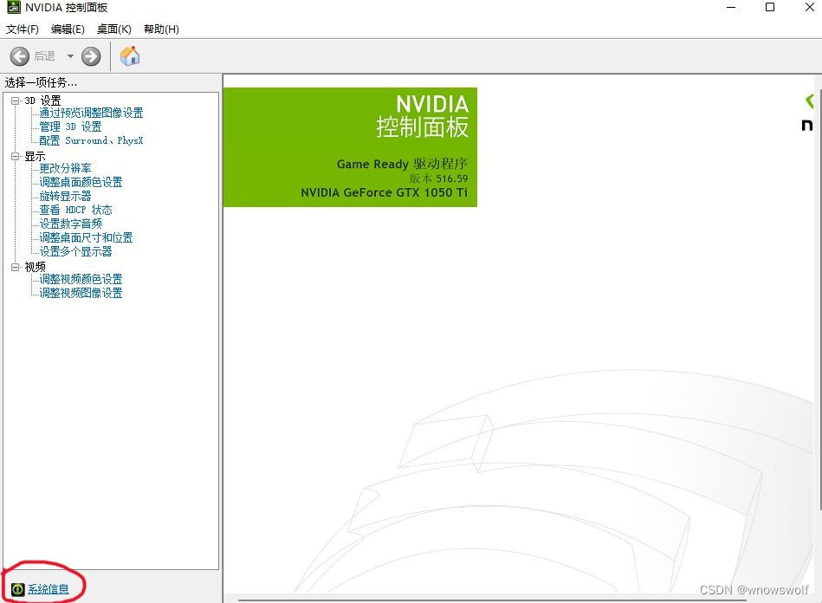The image size is (822, 603).
Task: Select 查看 HDCP 状态
Action: [x=75, y=210]
